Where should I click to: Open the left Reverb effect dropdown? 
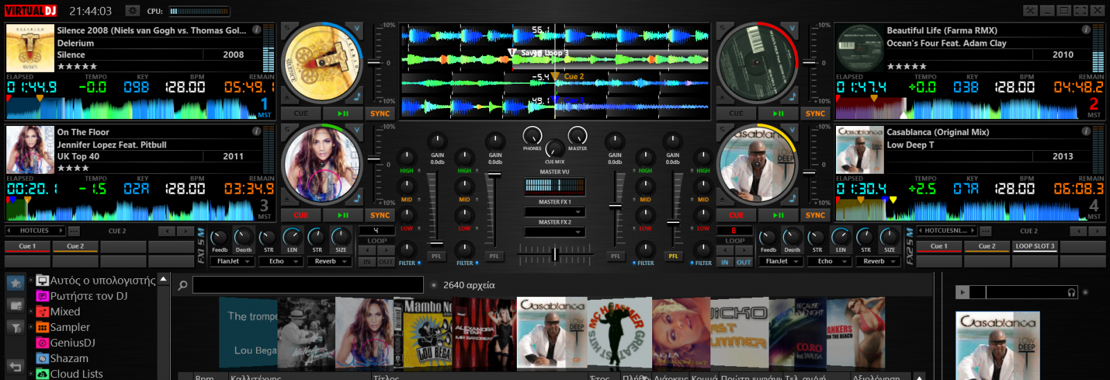coord(330,262)
